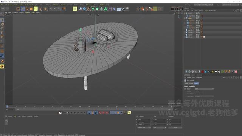
Task: Click the Position X input field
Action: (144, 119)
